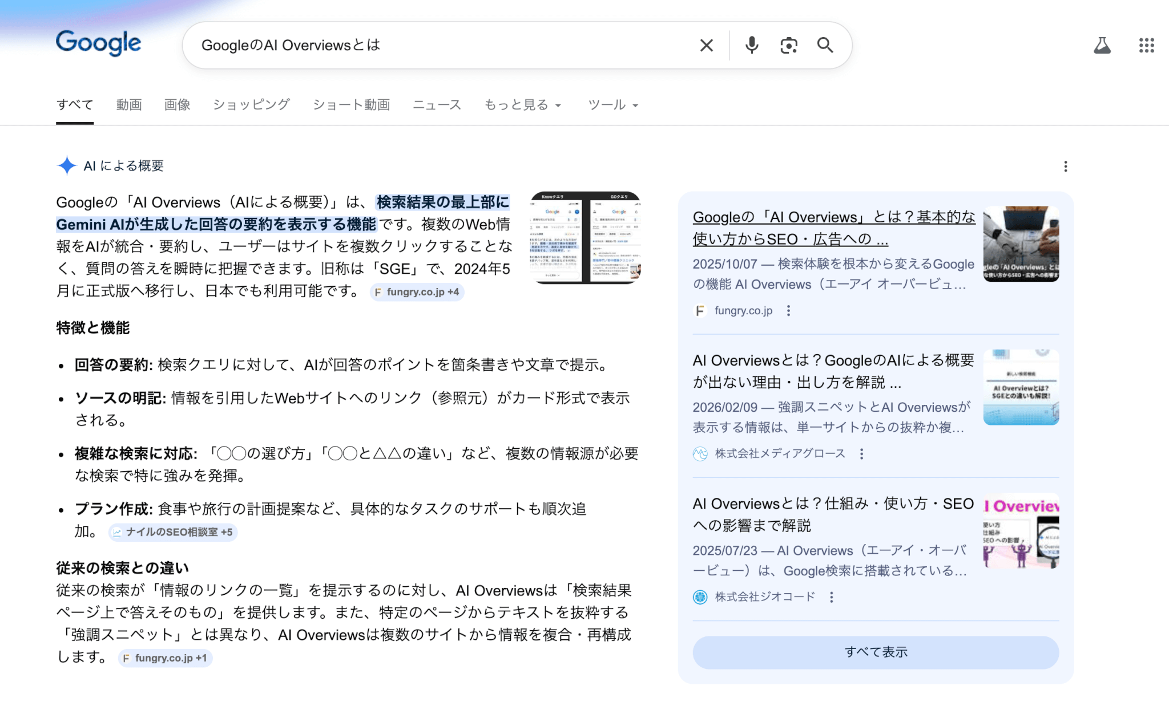Switch to the 画像 tab

click(177, 105)
